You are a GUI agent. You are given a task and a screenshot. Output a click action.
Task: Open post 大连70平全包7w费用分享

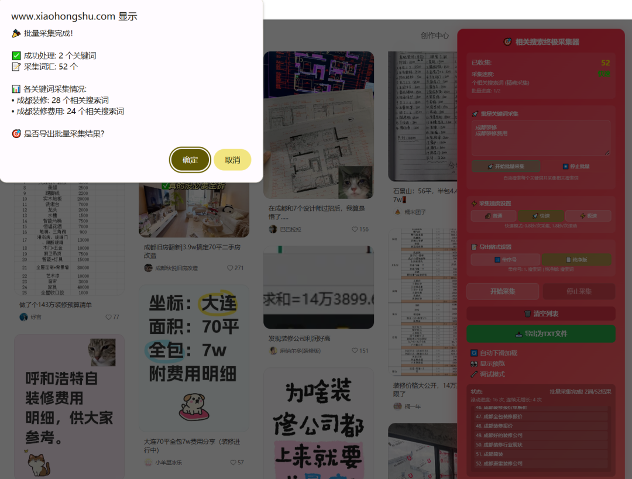pyautogui.click(x=192, y=446)
